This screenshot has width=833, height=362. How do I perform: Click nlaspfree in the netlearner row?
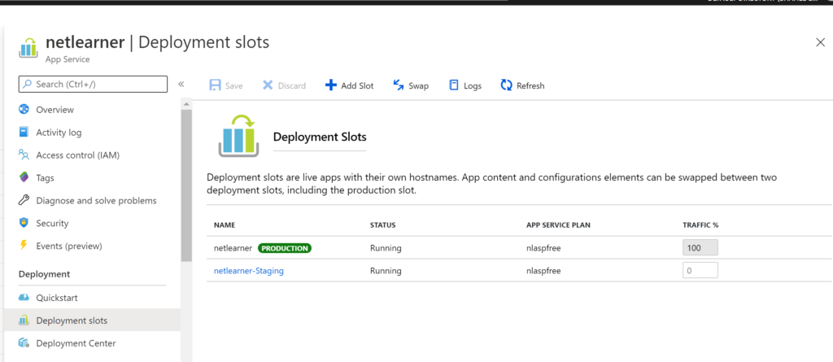543,248
